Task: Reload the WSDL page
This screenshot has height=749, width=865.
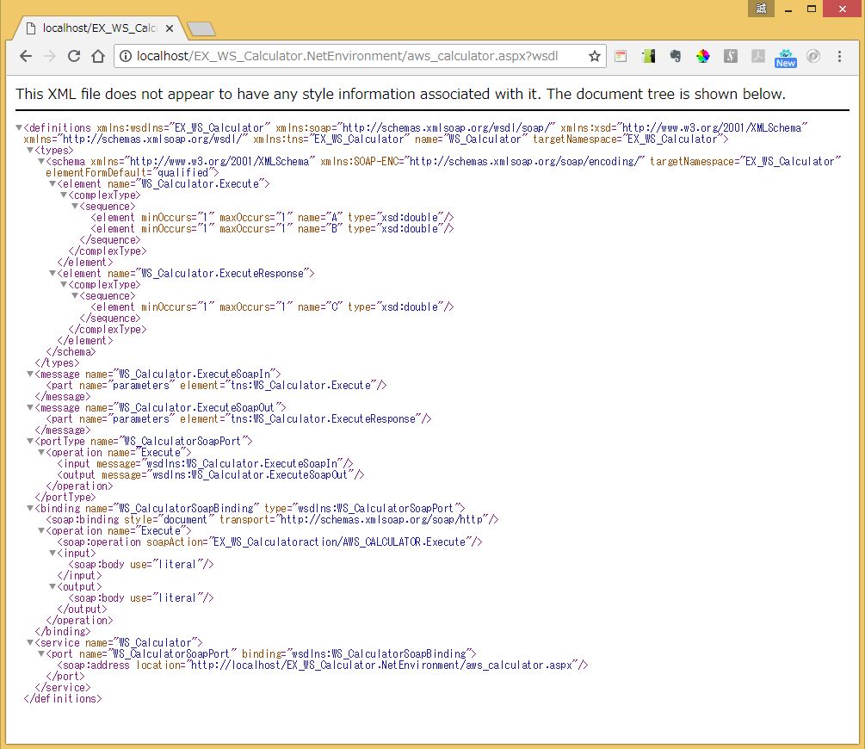Action: (x=74, y=56)
